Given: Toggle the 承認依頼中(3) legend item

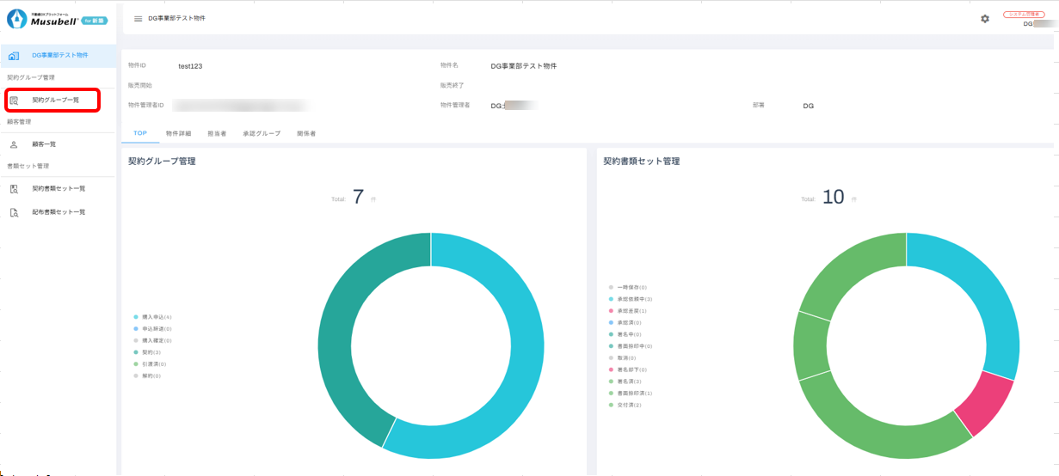Looking at the screenshot, I should [633, 299].
